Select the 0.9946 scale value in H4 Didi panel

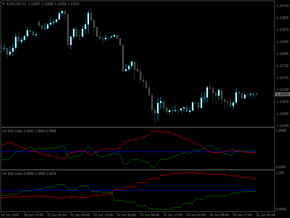pos(281,209)
